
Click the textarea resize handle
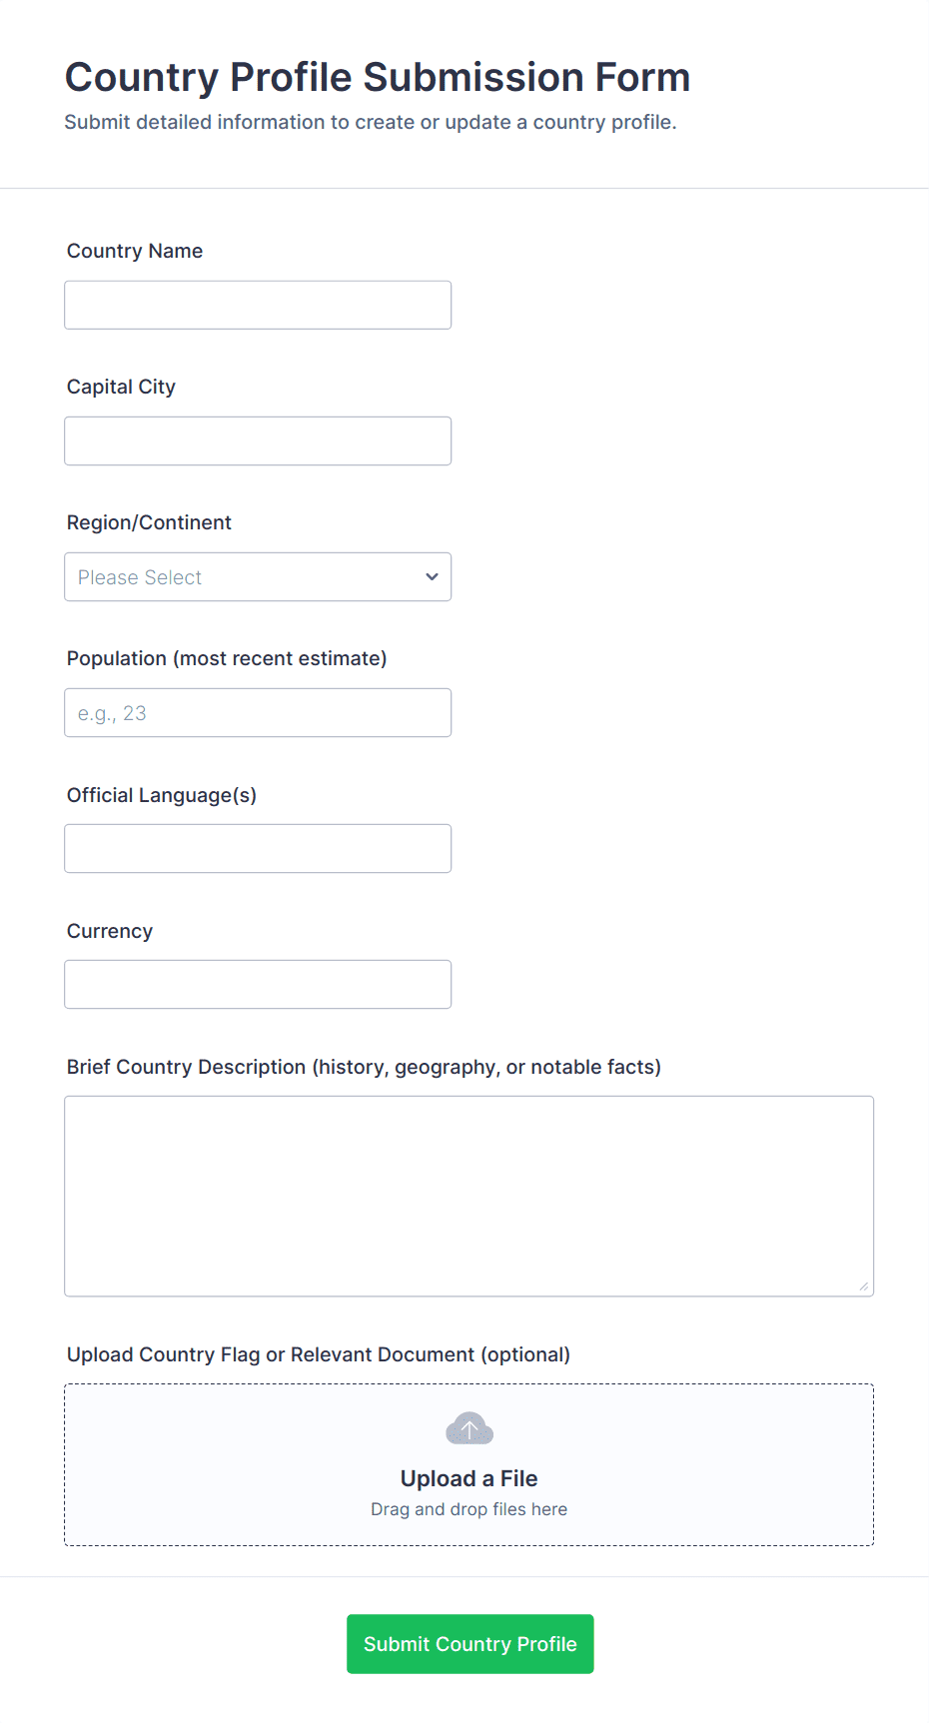[864, 1287]
